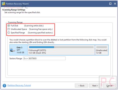Screen dimensions: 118x90
Task: Proceed with the Next button
Action: click(x=95, y=86)
